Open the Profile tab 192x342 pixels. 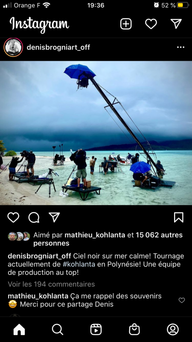click(173, 329)
